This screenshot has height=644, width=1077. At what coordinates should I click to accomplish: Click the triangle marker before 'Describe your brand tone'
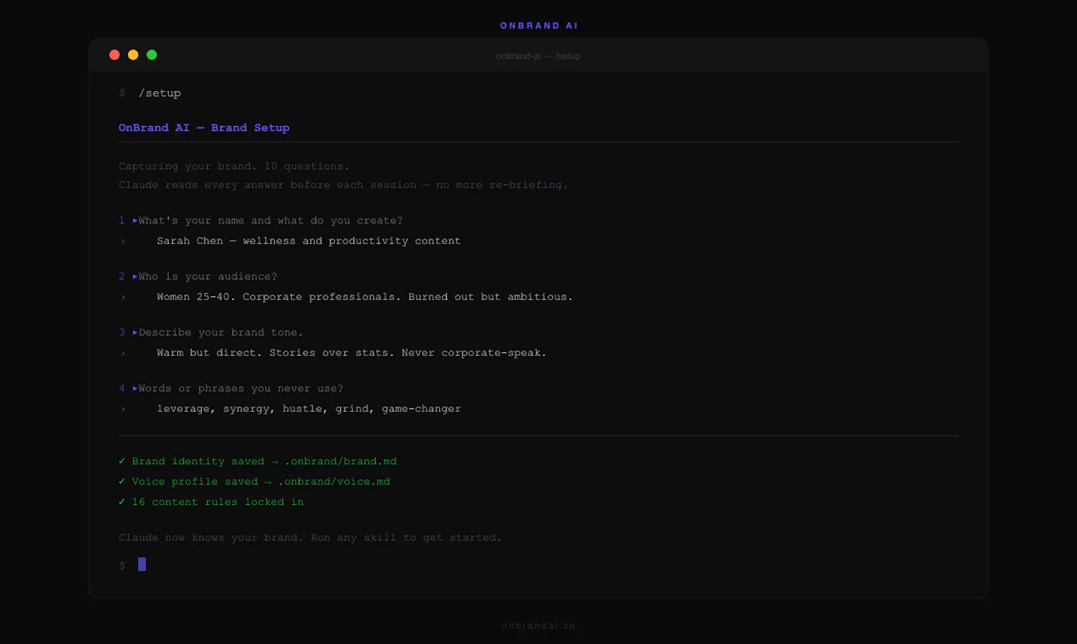135,332
